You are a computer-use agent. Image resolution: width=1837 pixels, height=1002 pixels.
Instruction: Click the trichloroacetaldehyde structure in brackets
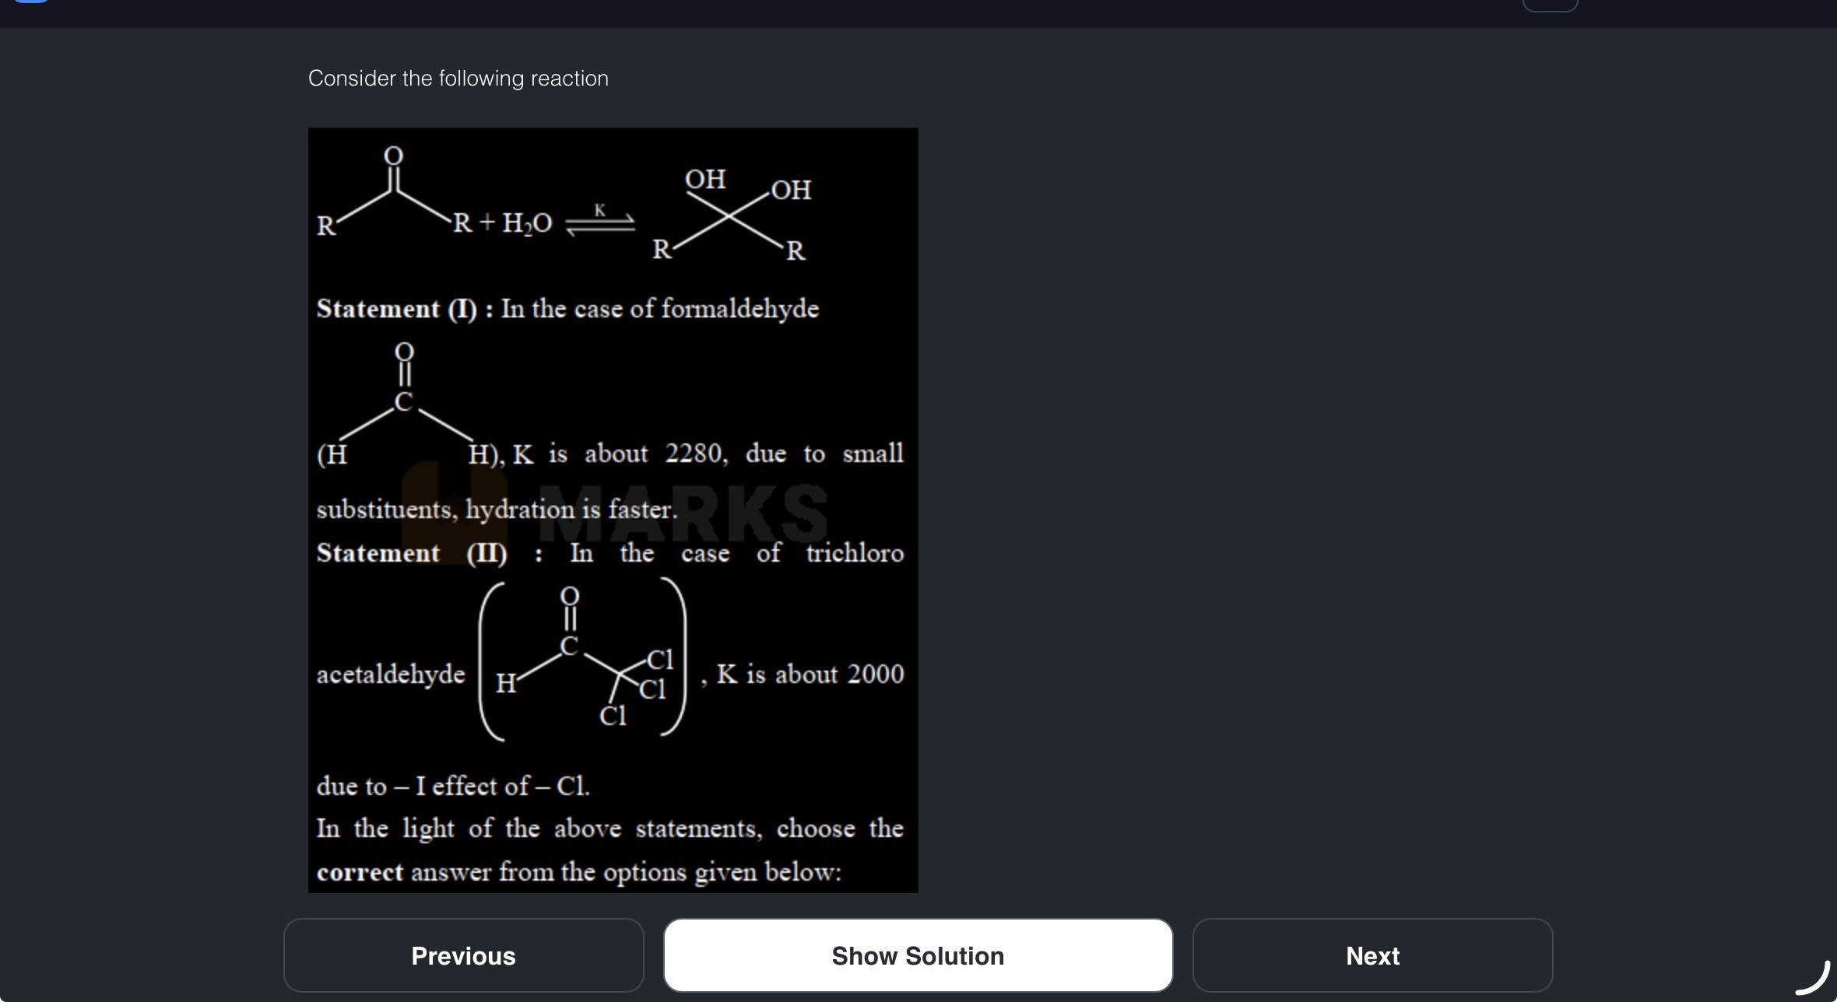click(582, 660)
